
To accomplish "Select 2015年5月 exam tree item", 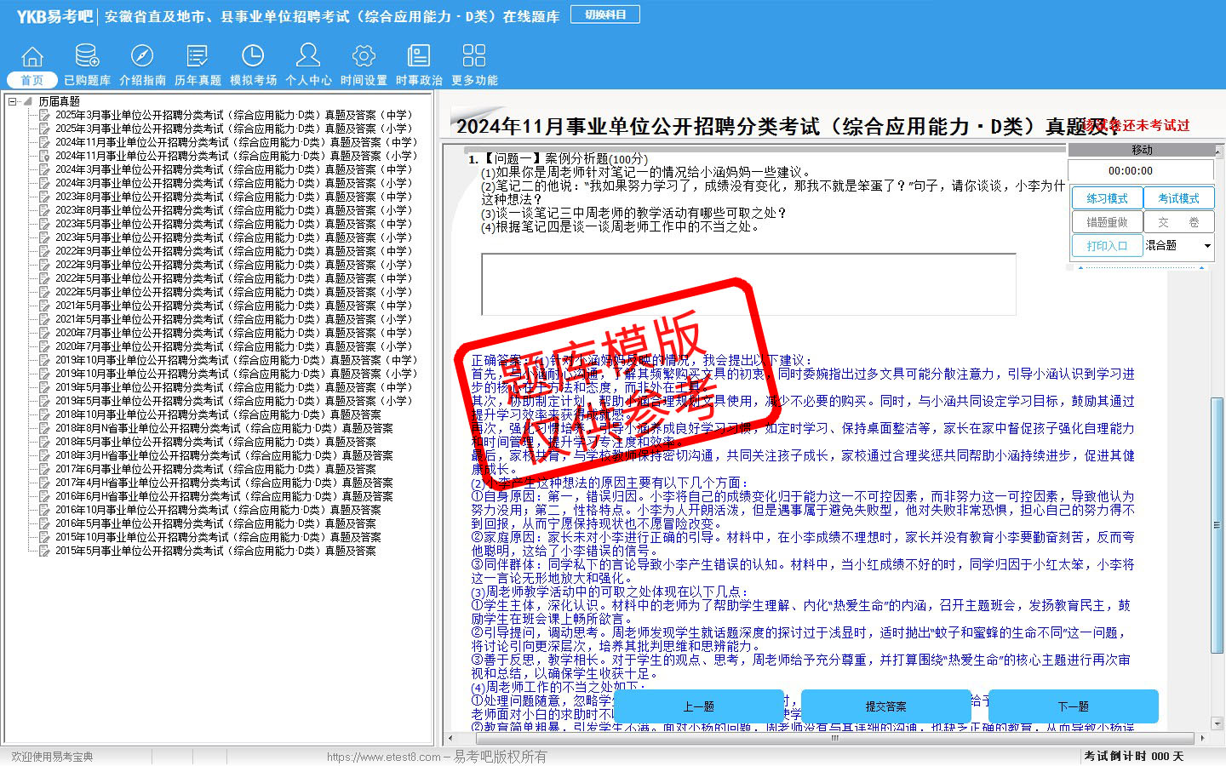I will [215, 551].
